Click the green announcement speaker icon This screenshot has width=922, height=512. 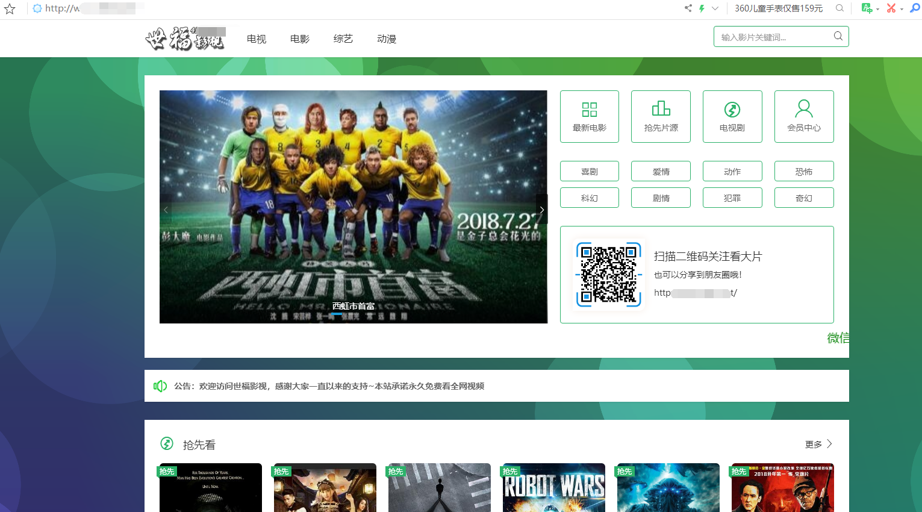[160, 386]
